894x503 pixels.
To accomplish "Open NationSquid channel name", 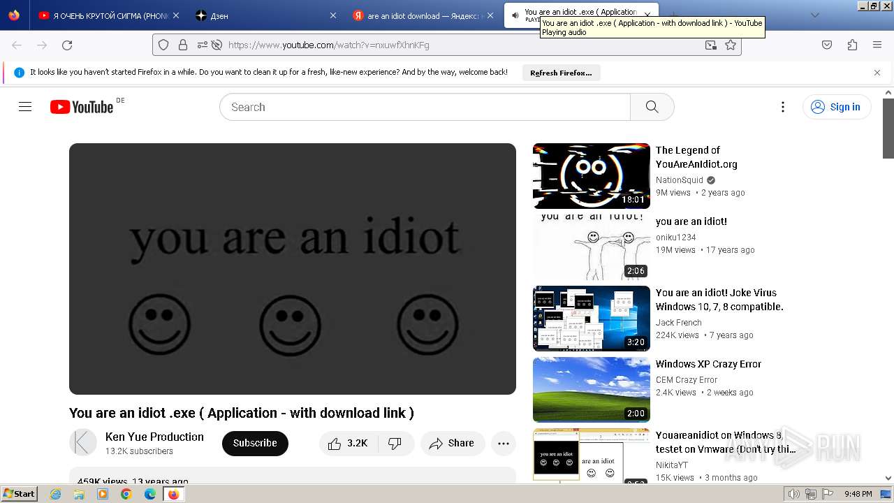I will pyautogui.click(x=680, y=180).
